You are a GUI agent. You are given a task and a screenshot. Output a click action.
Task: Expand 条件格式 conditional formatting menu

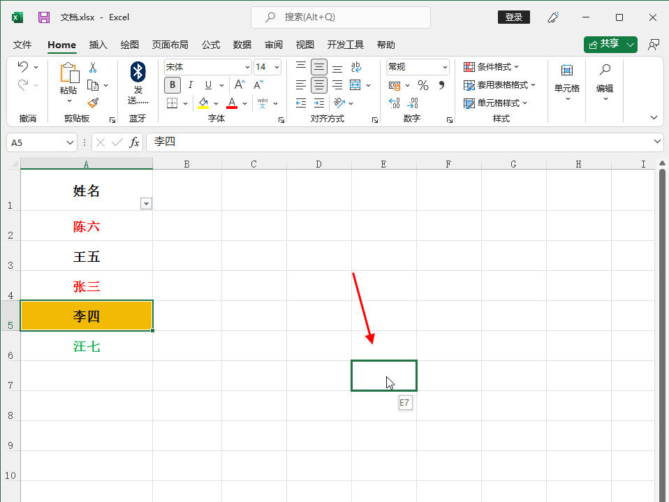tap(491, 67)
